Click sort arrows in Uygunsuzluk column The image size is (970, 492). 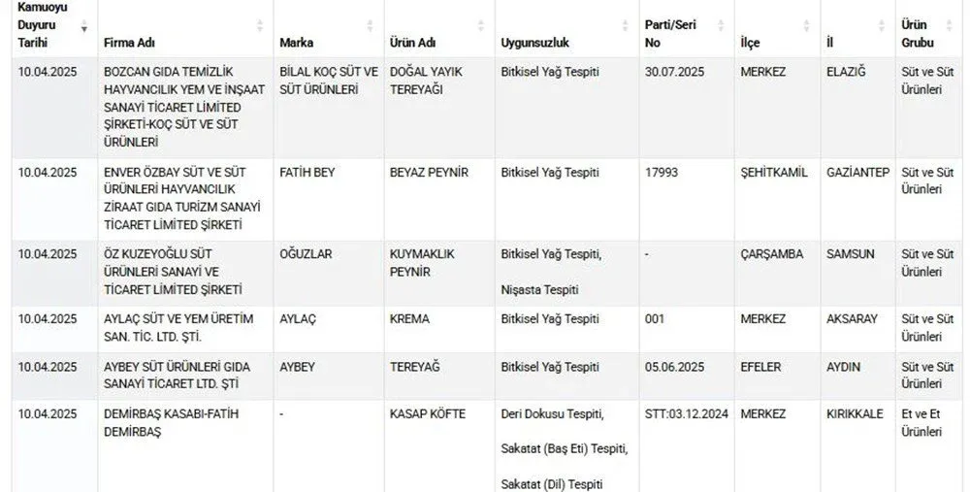[x=623, y=26]
